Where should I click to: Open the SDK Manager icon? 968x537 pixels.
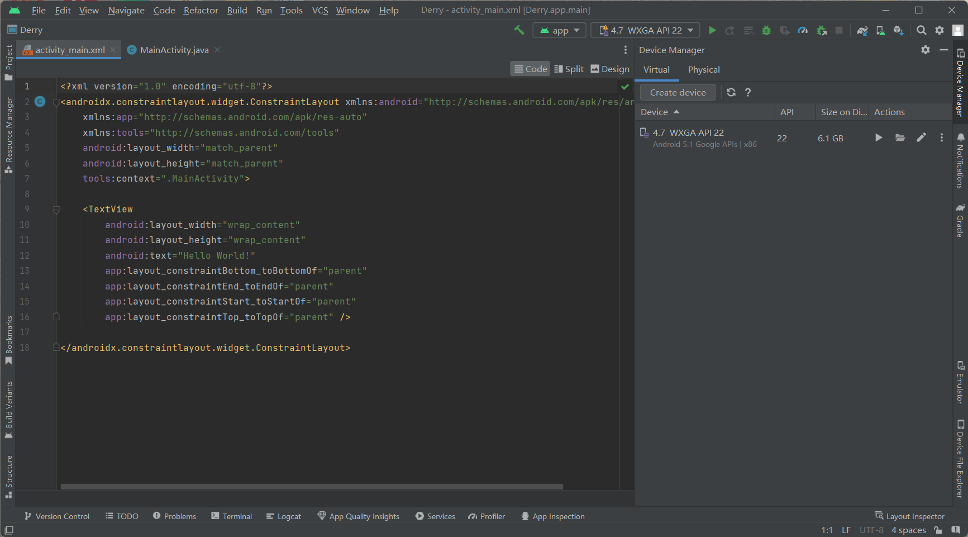[x=898, y=30]
